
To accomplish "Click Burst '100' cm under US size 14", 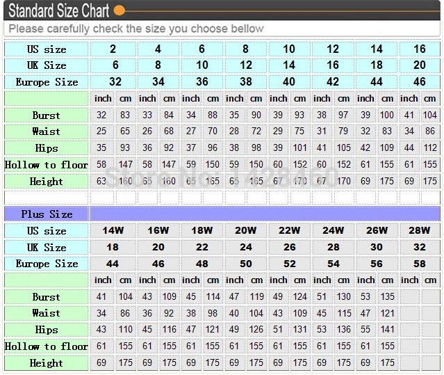I will (x=387, y=115).
